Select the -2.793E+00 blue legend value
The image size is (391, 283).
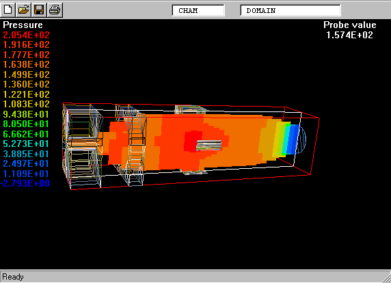tap(25, 183)
